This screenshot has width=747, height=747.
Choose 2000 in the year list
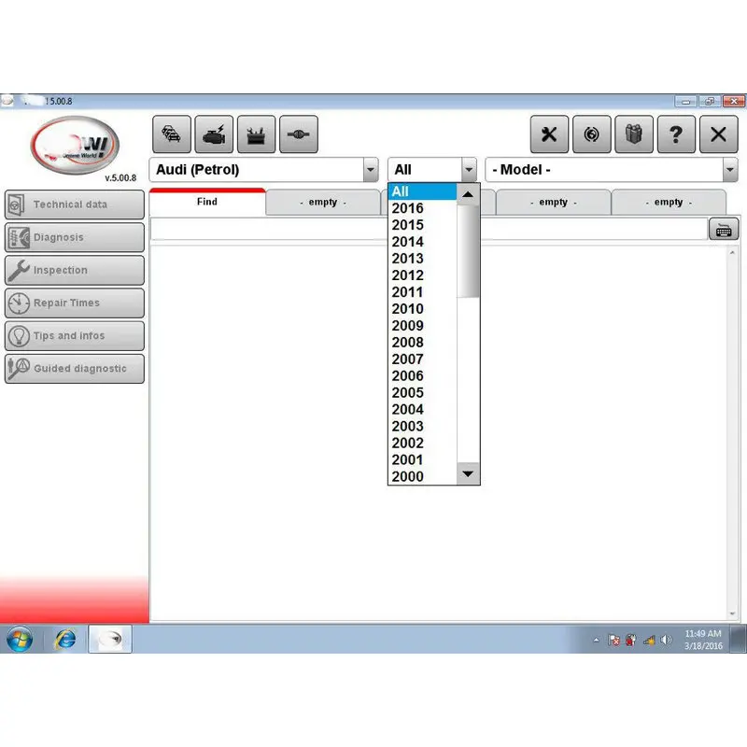(x=423, y=476)
